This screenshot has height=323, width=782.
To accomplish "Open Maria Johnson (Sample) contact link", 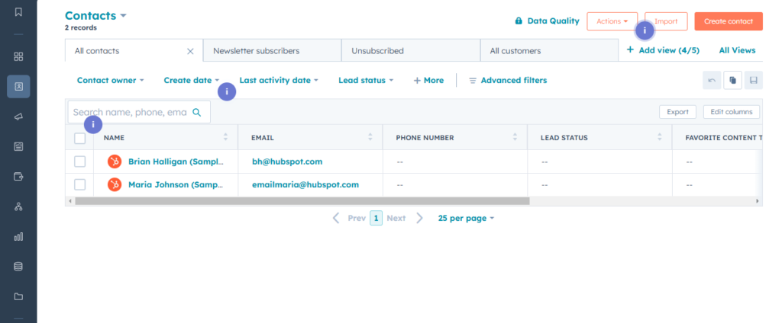I will click(x=176, y=184).
